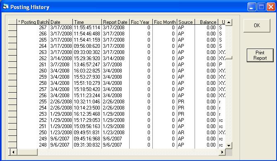Click the vertical scrollbar up arrow
This screenshot has width=277, height=161.
(x=229, y=22)
